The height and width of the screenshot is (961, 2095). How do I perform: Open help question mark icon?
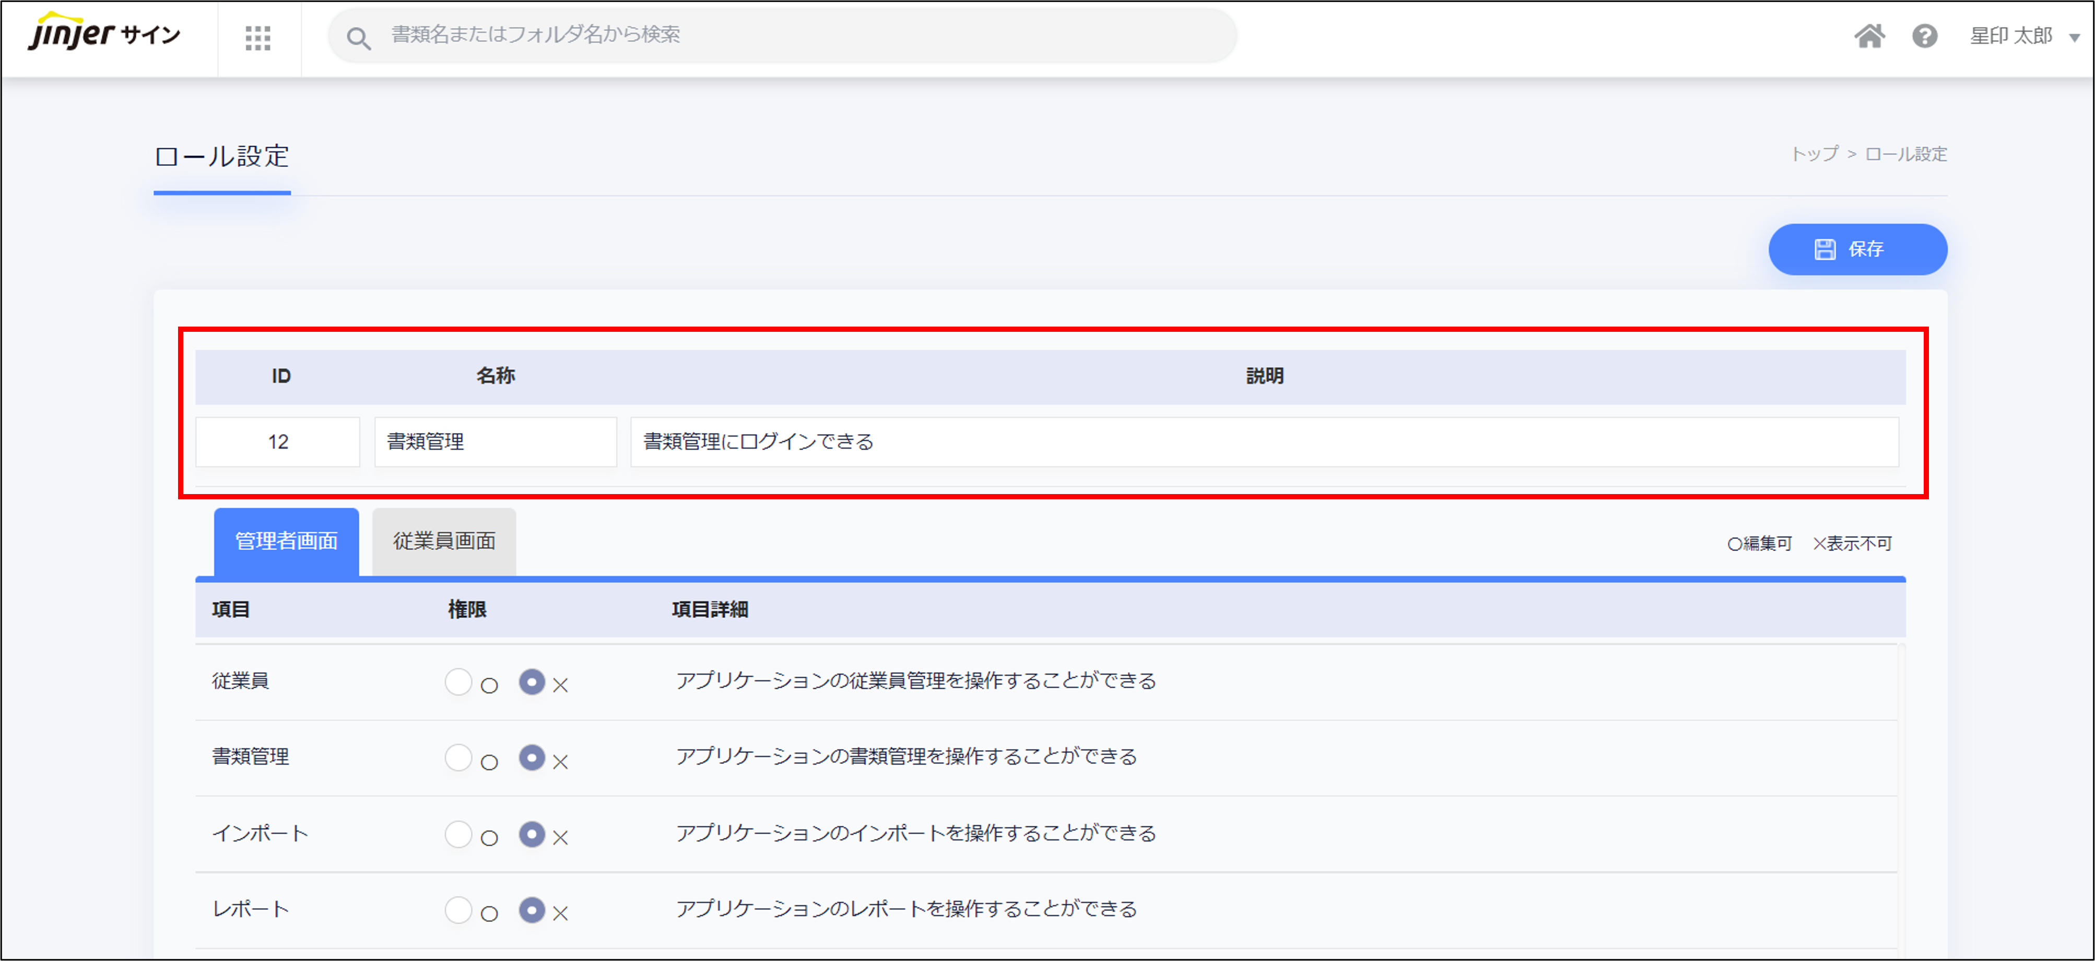point(1924,37)
